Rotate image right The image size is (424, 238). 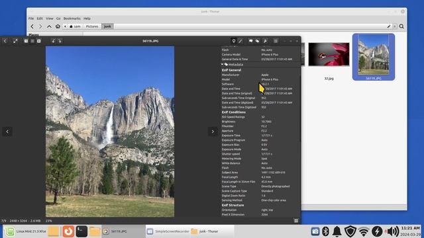(x=60, y=41)
